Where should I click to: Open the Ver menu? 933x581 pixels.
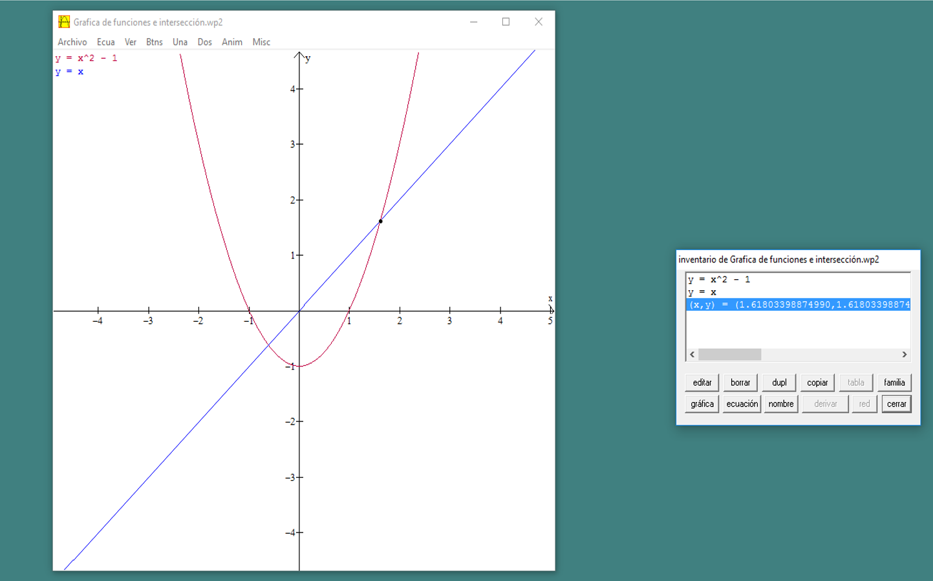coord(130,41)
